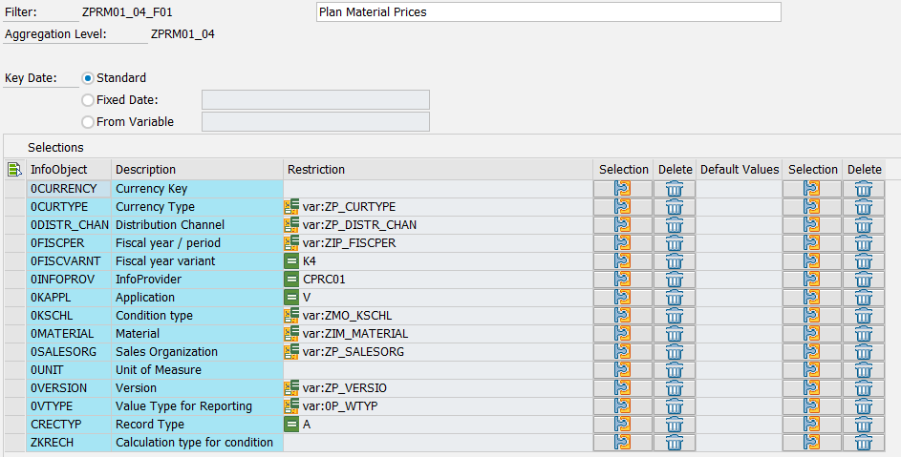The image size is (901, 457).
Task: Open restriction selection for 0FISCPER row
Action: click(622, 243)
